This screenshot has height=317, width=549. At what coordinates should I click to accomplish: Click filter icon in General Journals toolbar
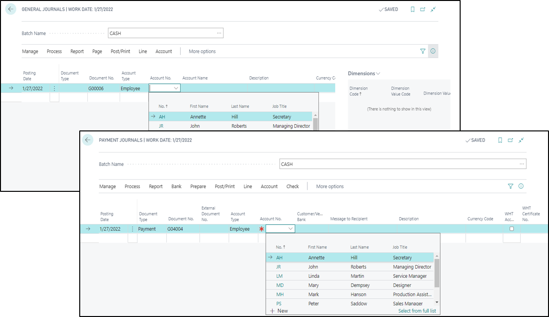(x=423, y=51)
